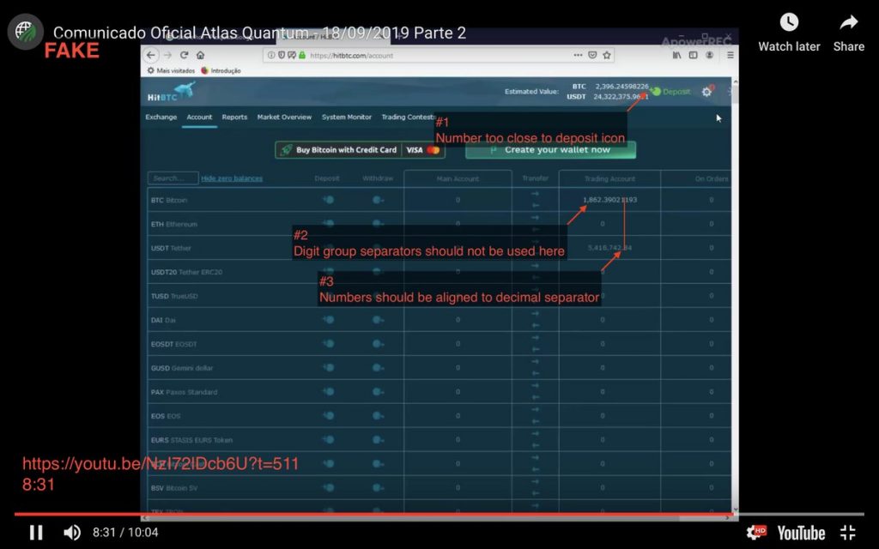Screen dimensions: 879x549
Task: Open the channel avatar icon
Action: click(25, 32)
